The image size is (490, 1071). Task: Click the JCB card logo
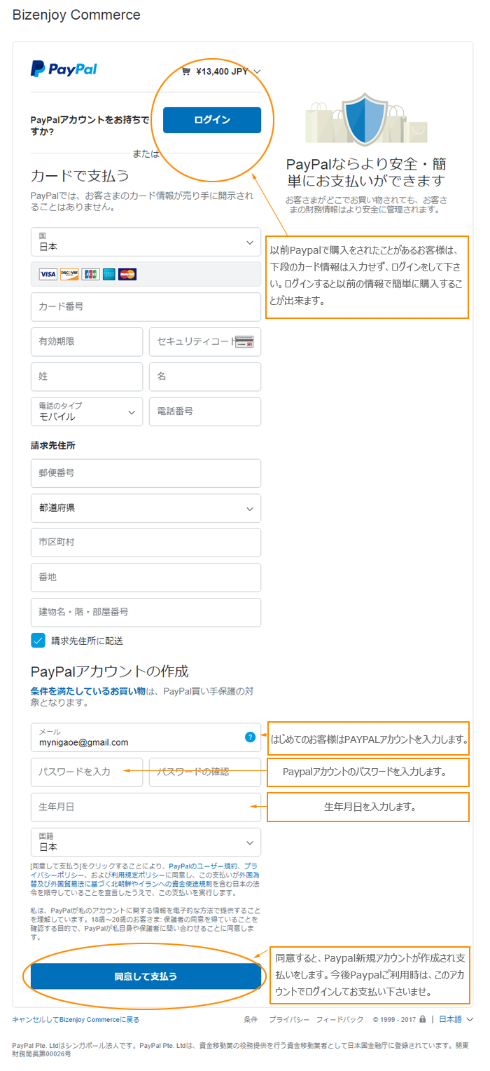coord(90,275)
